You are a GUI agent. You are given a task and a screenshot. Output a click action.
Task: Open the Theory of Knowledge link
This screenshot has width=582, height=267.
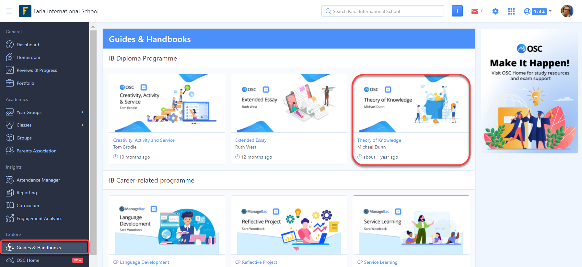pos(379,140)
